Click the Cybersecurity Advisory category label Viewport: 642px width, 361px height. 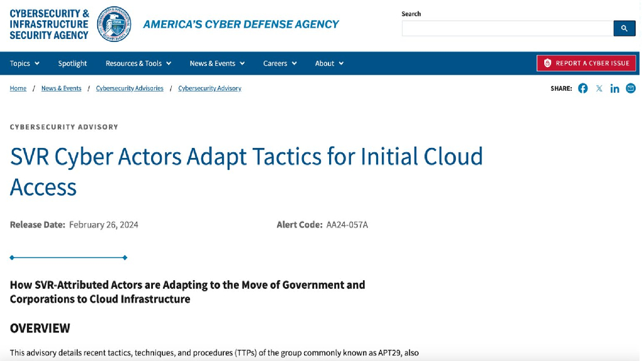[64, 127]
